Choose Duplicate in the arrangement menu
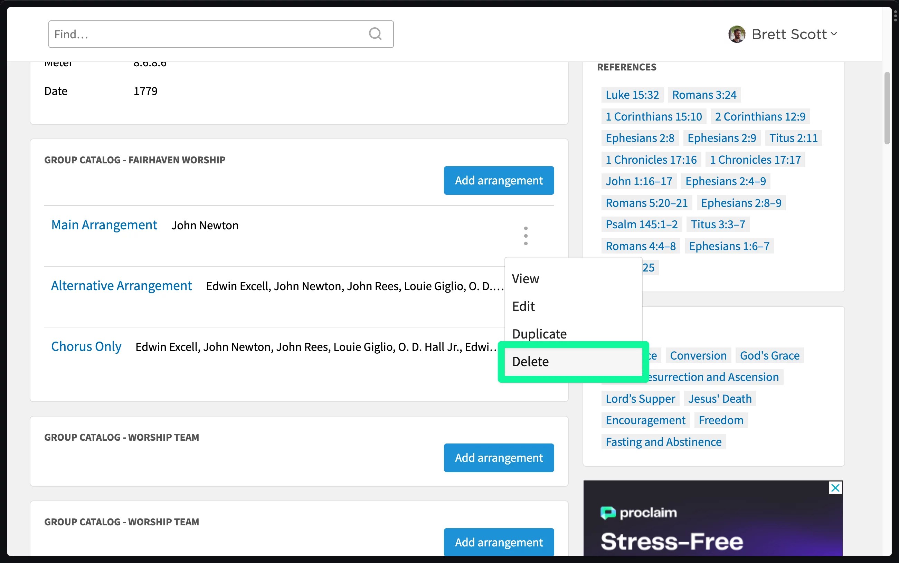 point(539,334)
